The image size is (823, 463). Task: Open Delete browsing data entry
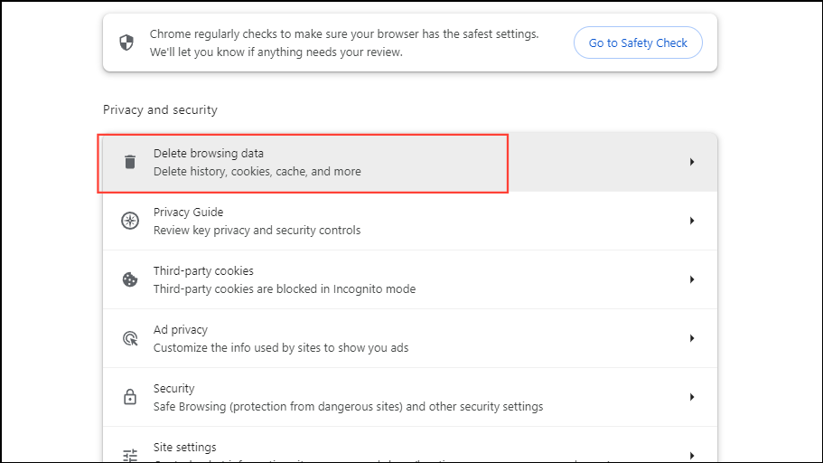click(257, 162)
